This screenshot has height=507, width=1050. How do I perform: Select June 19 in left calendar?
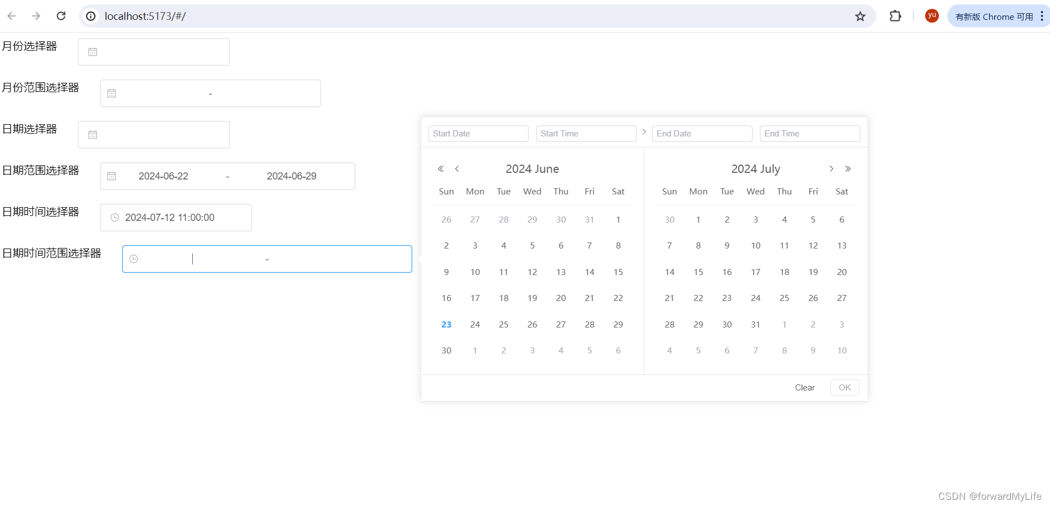532,298
